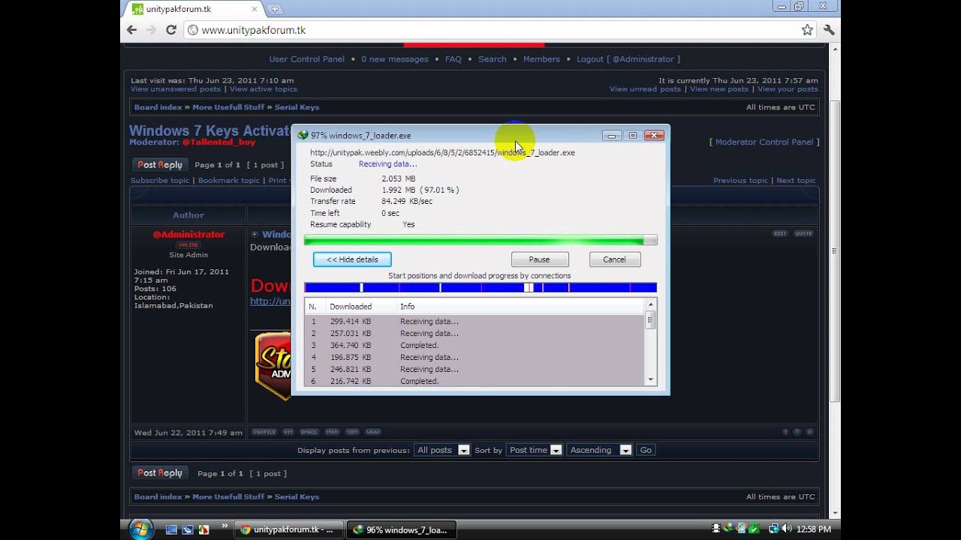Click the Hide details button

click(x=352, y=259)
